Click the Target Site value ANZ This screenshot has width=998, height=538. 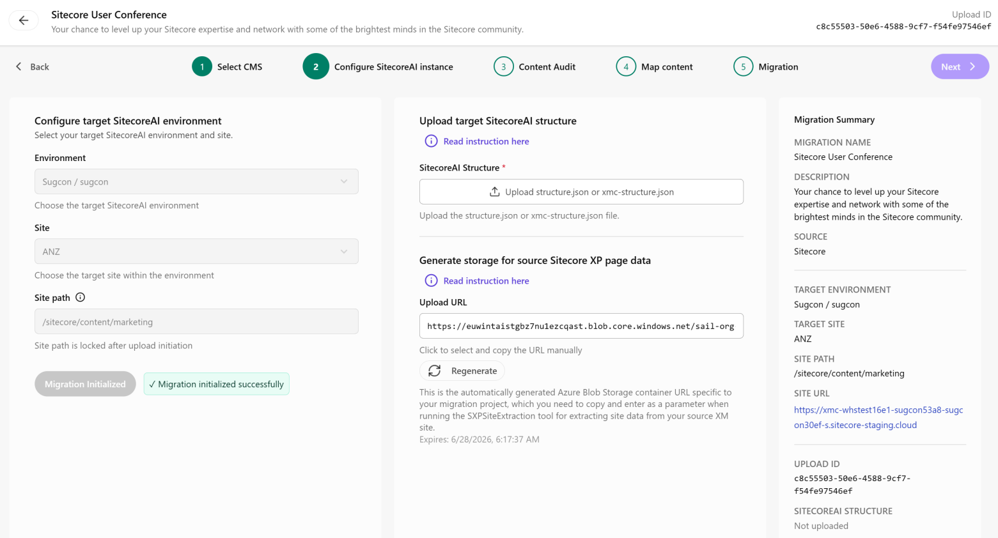(802, 339)
